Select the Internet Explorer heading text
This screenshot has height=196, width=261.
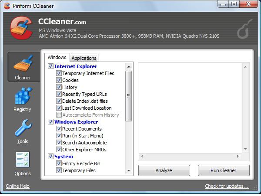76,66
